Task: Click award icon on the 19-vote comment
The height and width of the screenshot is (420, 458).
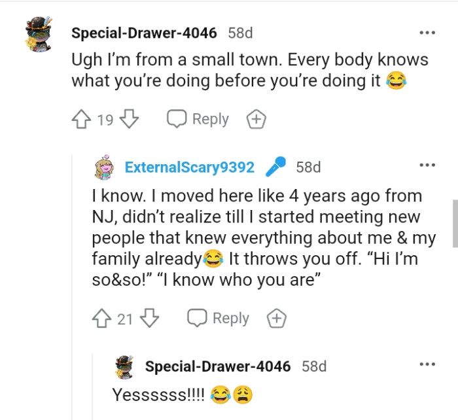Action: 256,120
